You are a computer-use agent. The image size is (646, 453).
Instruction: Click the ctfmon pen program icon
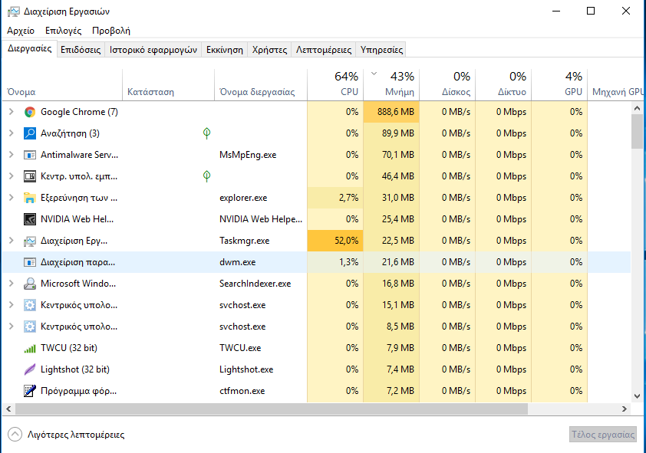30,391
